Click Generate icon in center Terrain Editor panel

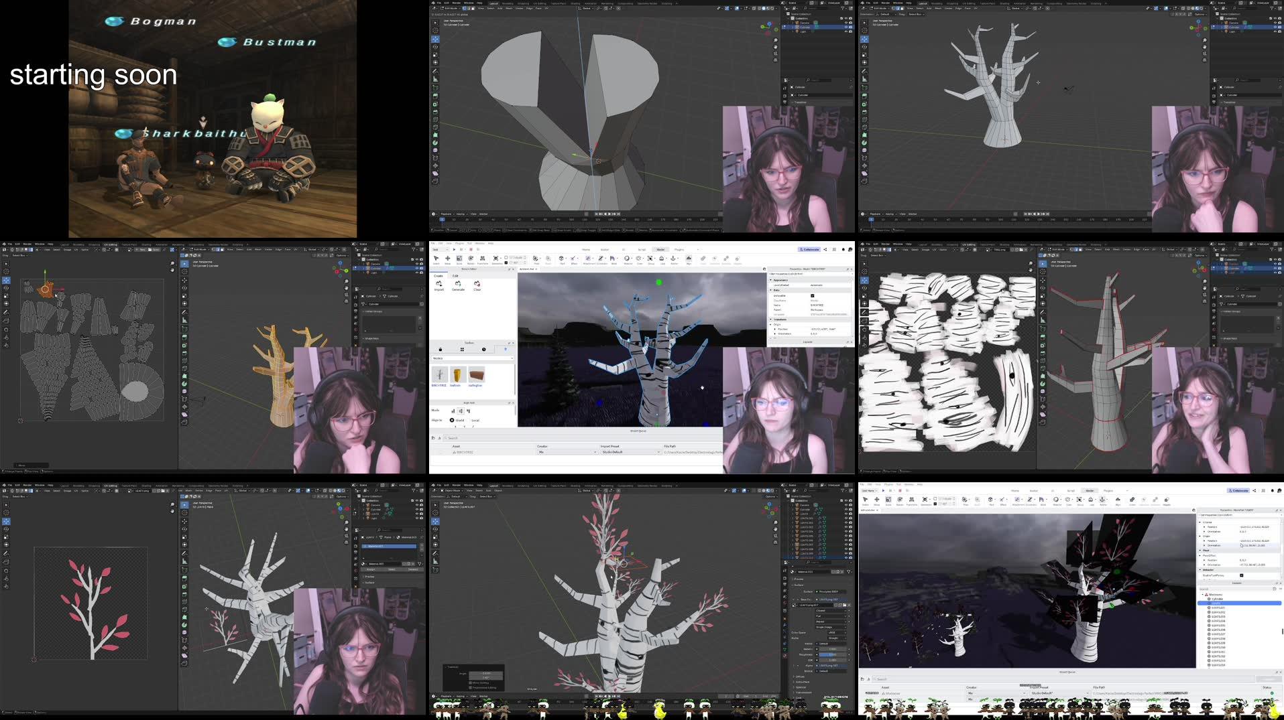coord(458,285)
